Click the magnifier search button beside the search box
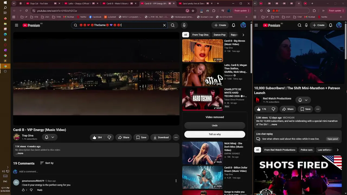 (173, 25)
